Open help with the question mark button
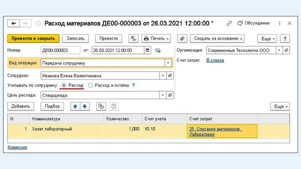This screenshot has height=169, width=301. point(285,39)
